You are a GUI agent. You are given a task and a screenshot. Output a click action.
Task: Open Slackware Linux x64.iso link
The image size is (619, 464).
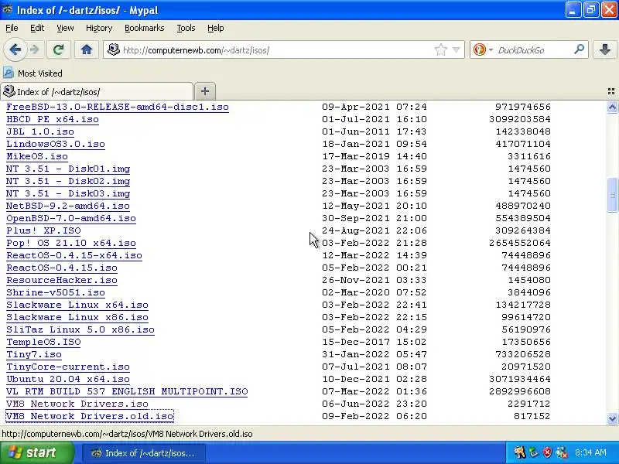pos(77,305)
